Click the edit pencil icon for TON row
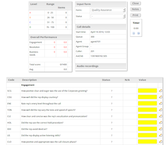 point(161,110)
